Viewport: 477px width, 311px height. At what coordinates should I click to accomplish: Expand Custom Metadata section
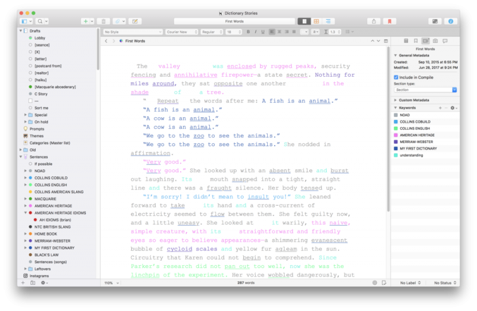(x=395, y=100)
